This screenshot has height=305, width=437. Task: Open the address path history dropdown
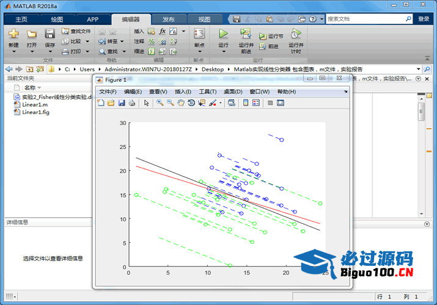click(418, 69)
